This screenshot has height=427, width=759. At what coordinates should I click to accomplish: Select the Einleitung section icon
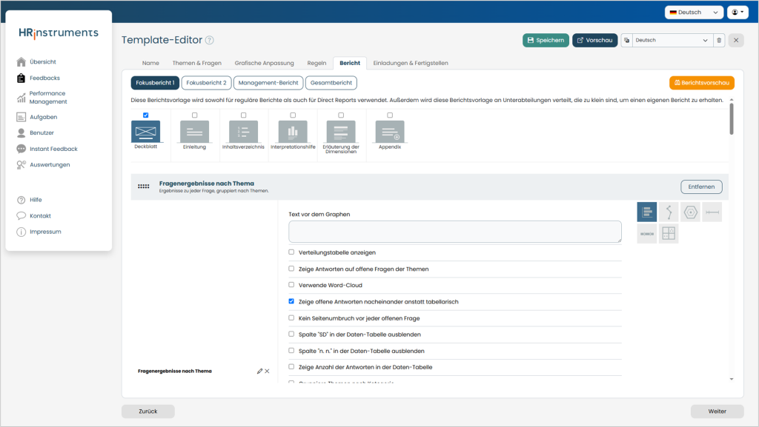pyautogui.click(x=195, y=132)
